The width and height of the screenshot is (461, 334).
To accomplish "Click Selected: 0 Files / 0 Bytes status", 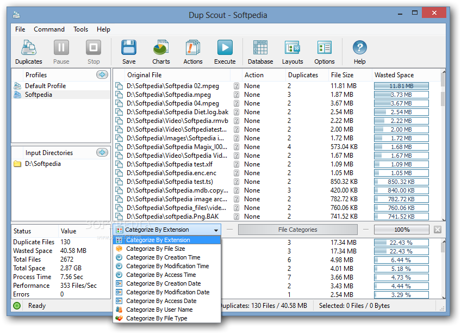I will tap(354, 306).
